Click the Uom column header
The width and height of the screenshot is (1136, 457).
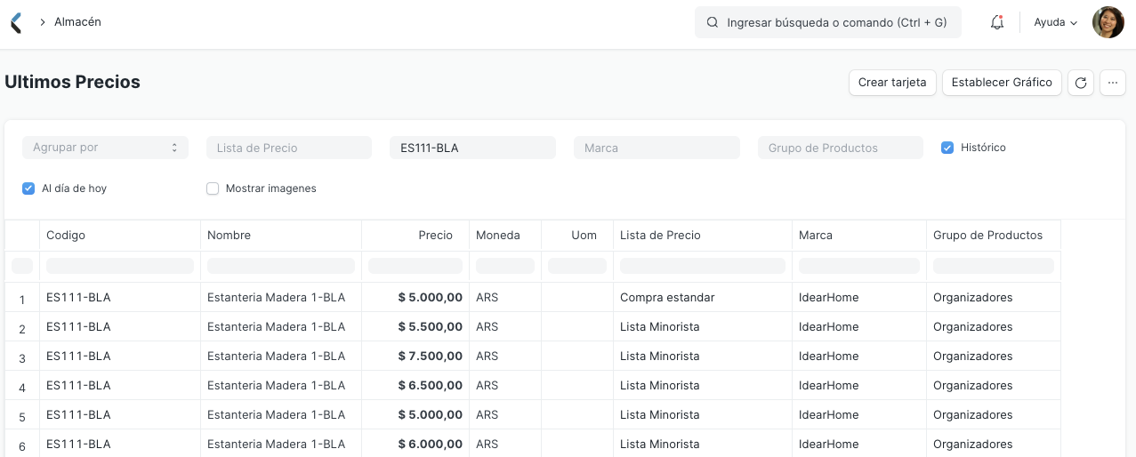point(577,236)
